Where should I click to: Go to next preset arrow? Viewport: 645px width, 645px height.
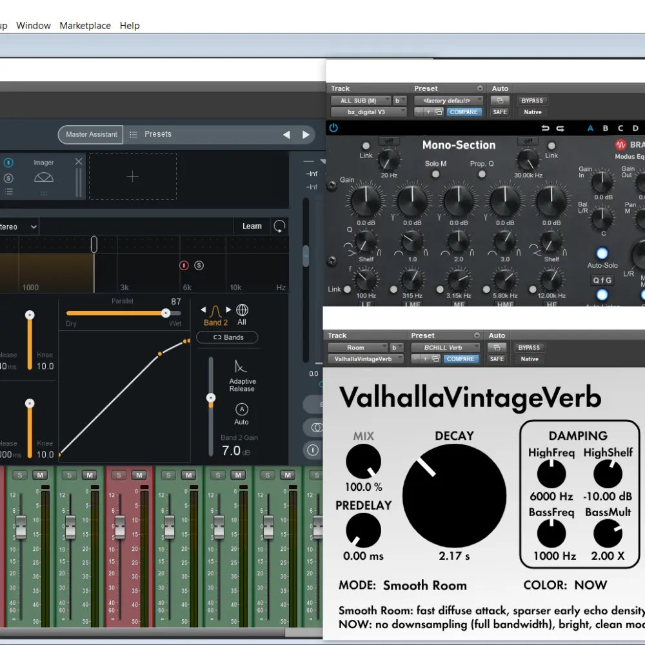[306, 135]
